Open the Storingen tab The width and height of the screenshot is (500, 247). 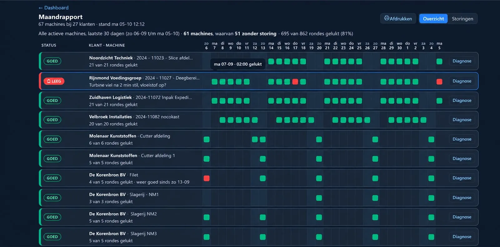coord(462,19)
